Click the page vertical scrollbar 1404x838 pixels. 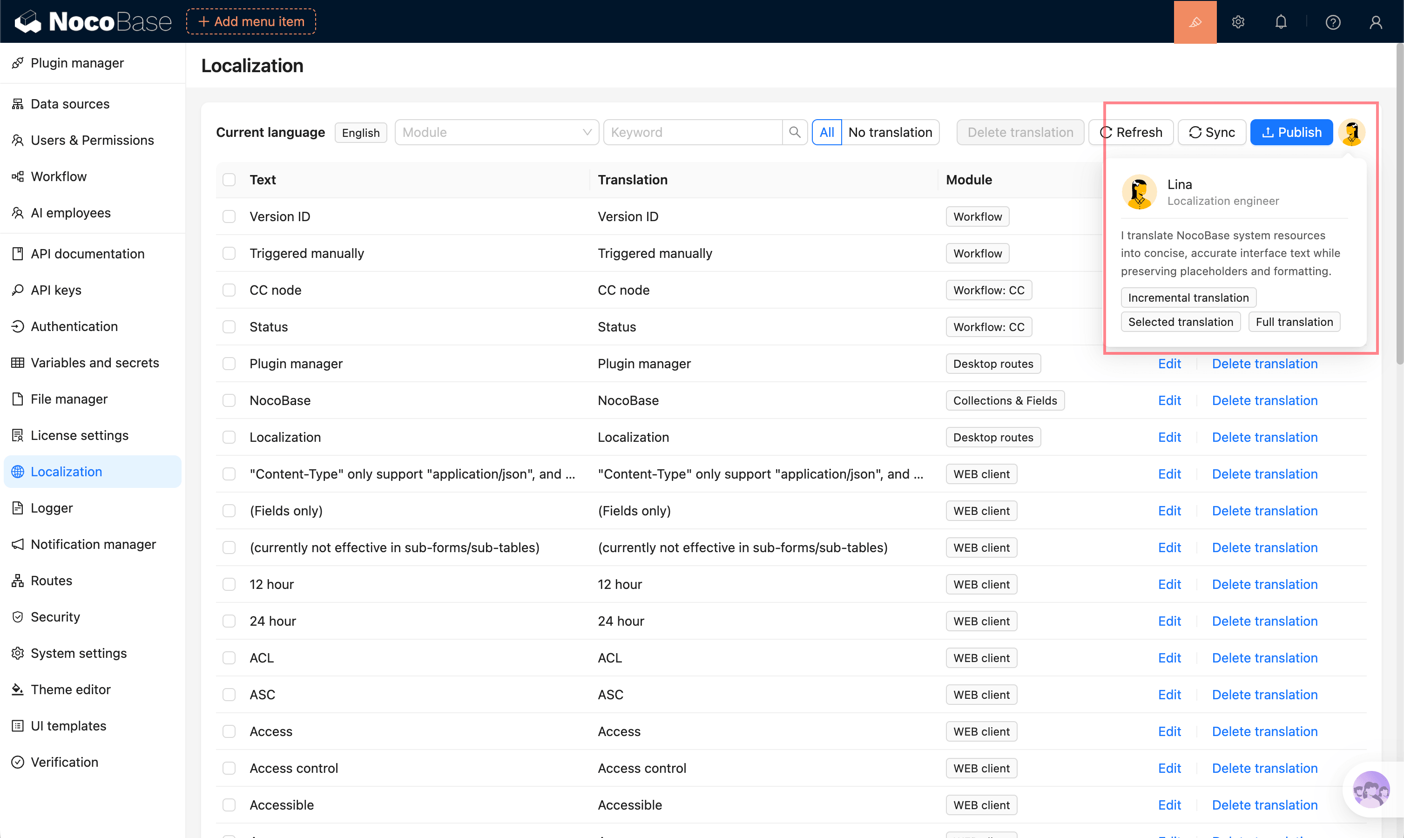tap(1399, 203)
